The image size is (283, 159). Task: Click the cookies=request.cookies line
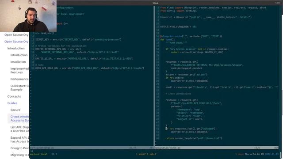click(187, 68)
